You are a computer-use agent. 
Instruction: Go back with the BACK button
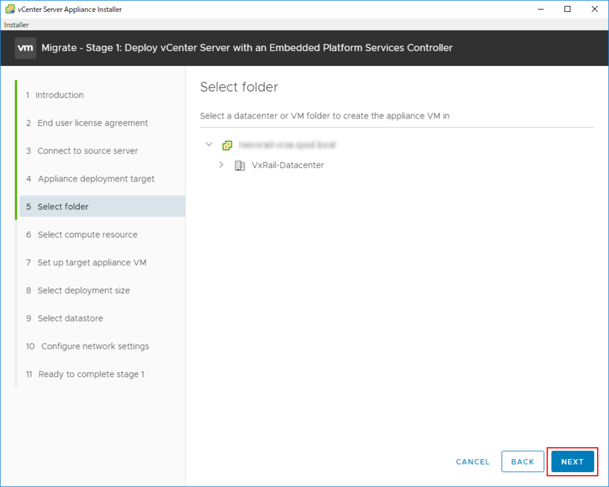click(x=522, y=461)
